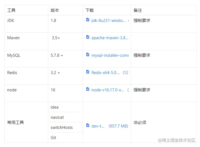This screenshot has width=200, height=147.
Task: Click the file icon beside mysql-installer download
Action: point(88,55)
